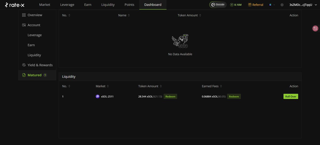The image size is (320, 145).
Task: Click the No Data Available bird illustration
Action: click(x=180, y=41)
